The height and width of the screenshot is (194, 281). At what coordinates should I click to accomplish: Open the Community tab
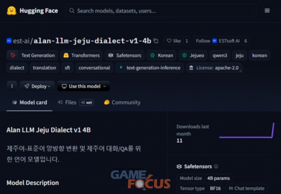click(x=122, y=102)
